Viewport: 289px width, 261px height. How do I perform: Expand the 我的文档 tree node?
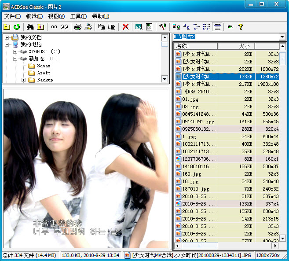[7, 37]
